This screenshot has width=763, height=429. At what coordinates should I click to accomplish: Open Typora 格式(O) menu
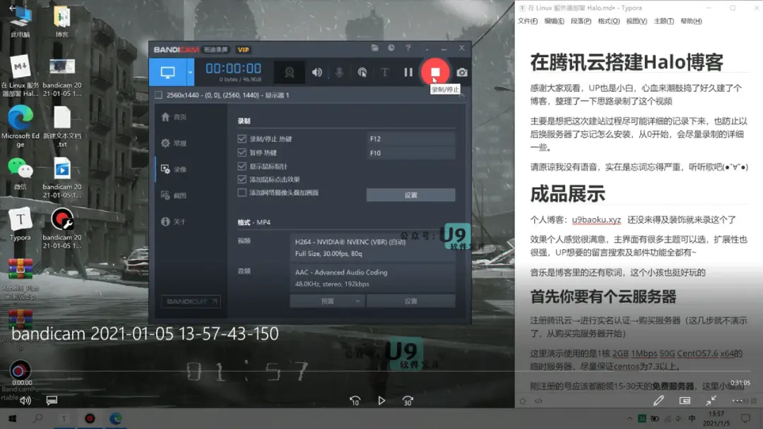click(x=609, y=21)
